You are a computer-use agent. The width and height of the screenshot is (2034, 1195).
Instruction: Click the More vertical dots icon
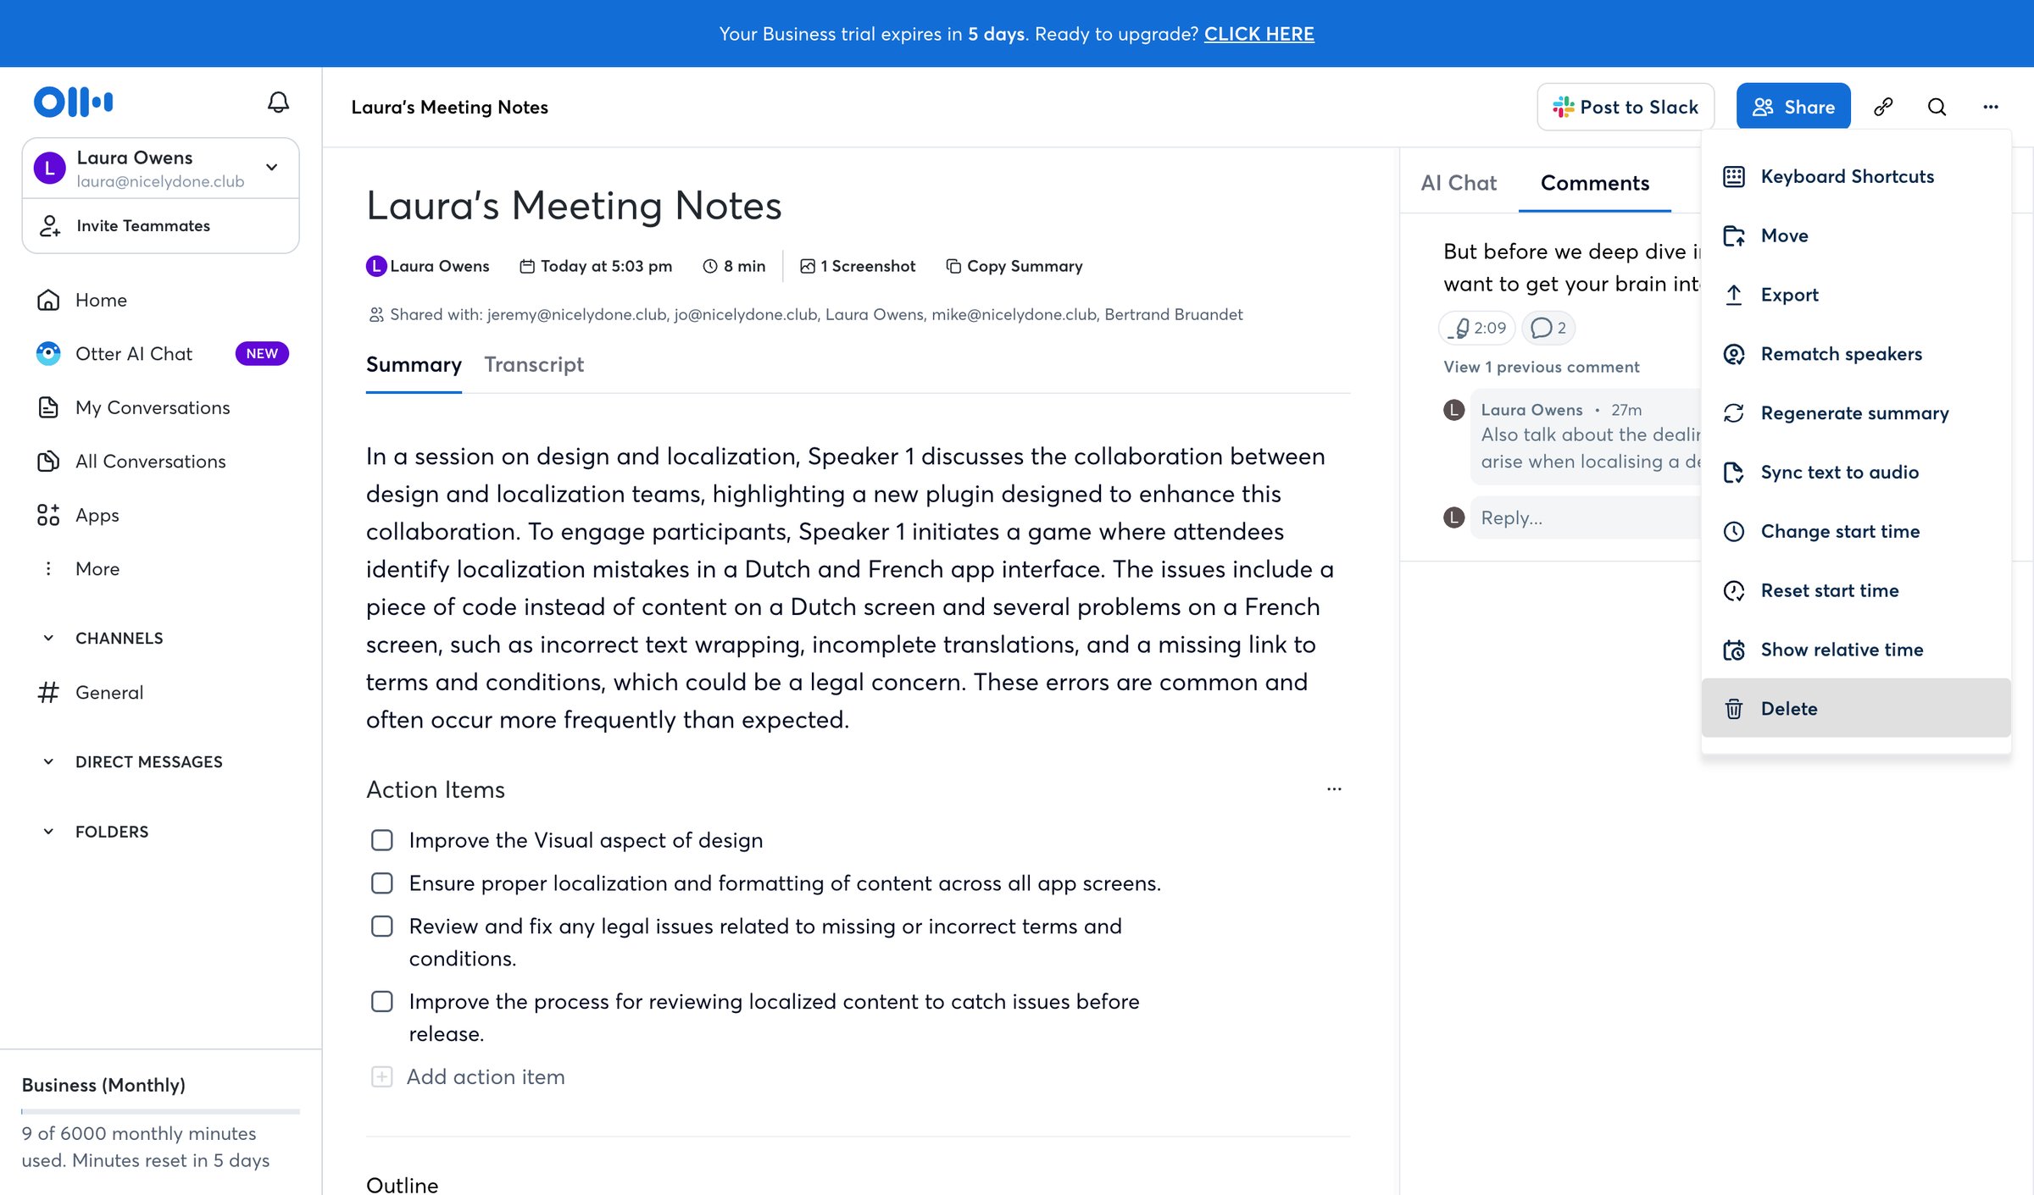tap(48, 568)
